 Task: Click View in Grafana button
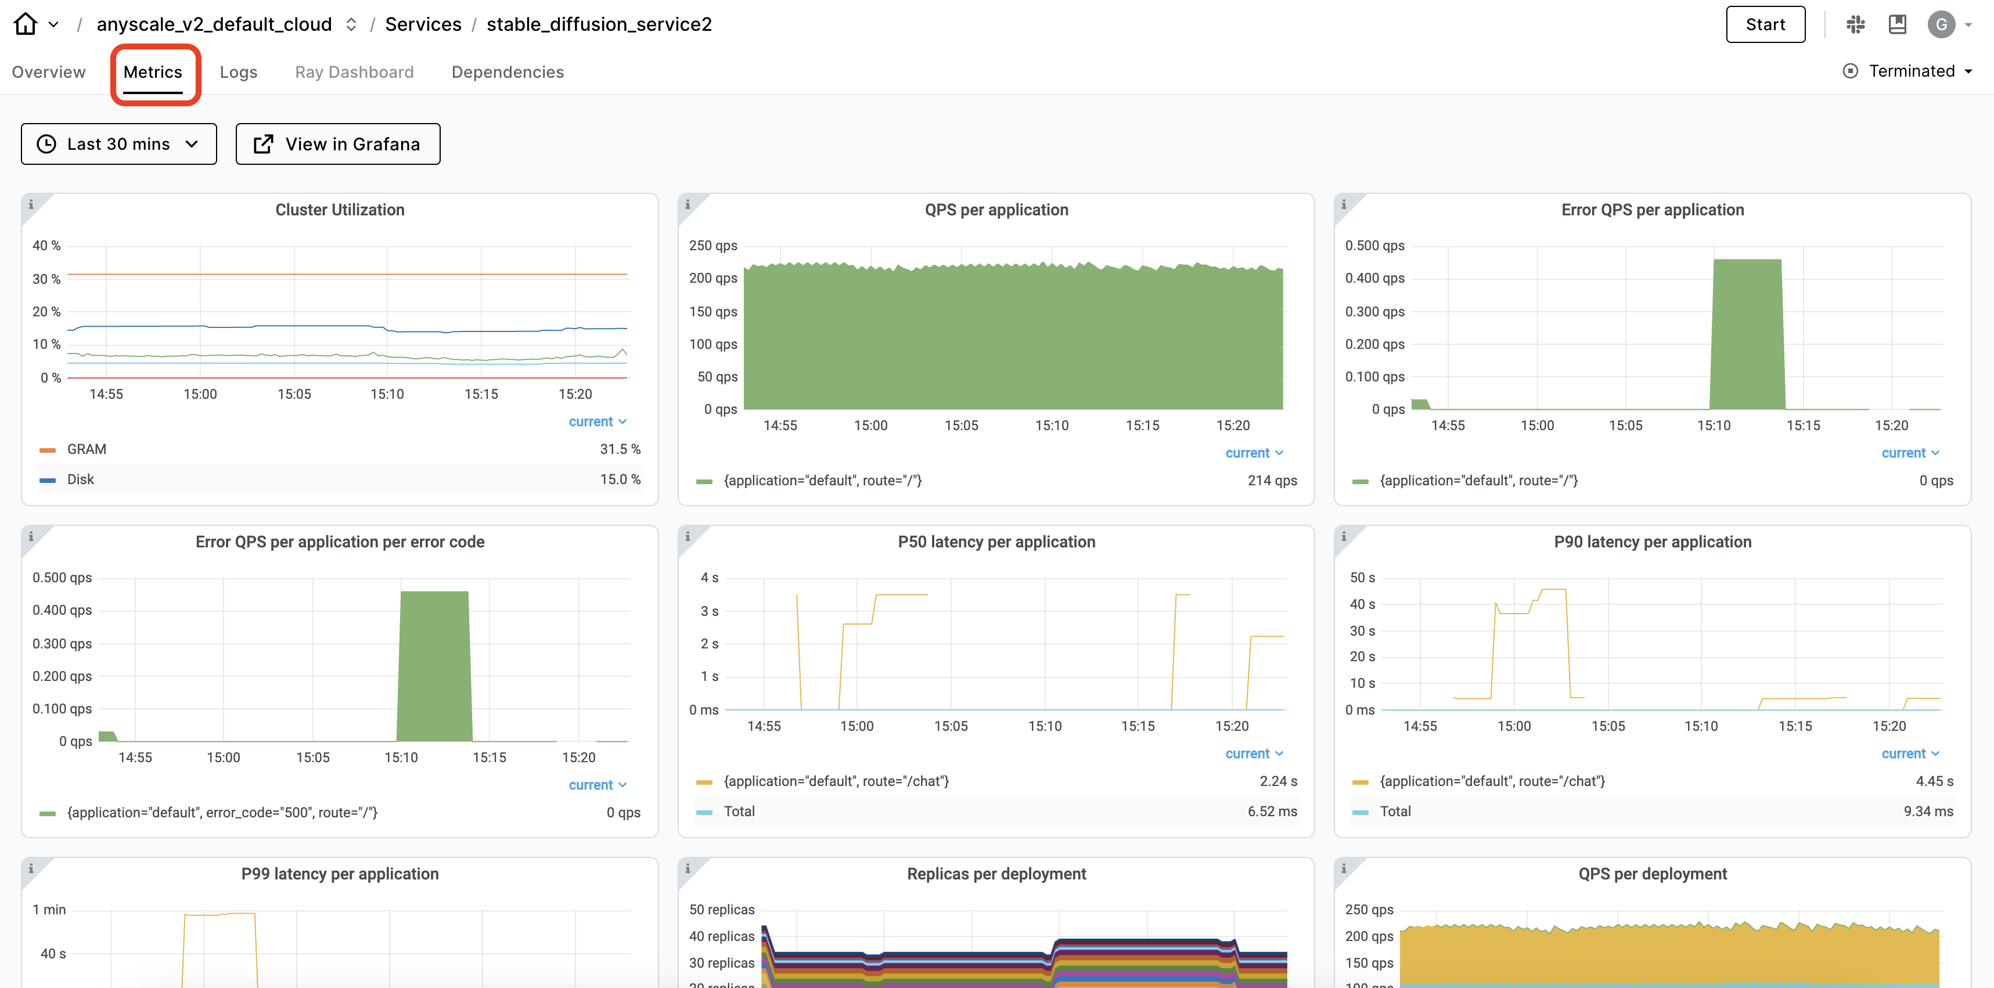337,144
